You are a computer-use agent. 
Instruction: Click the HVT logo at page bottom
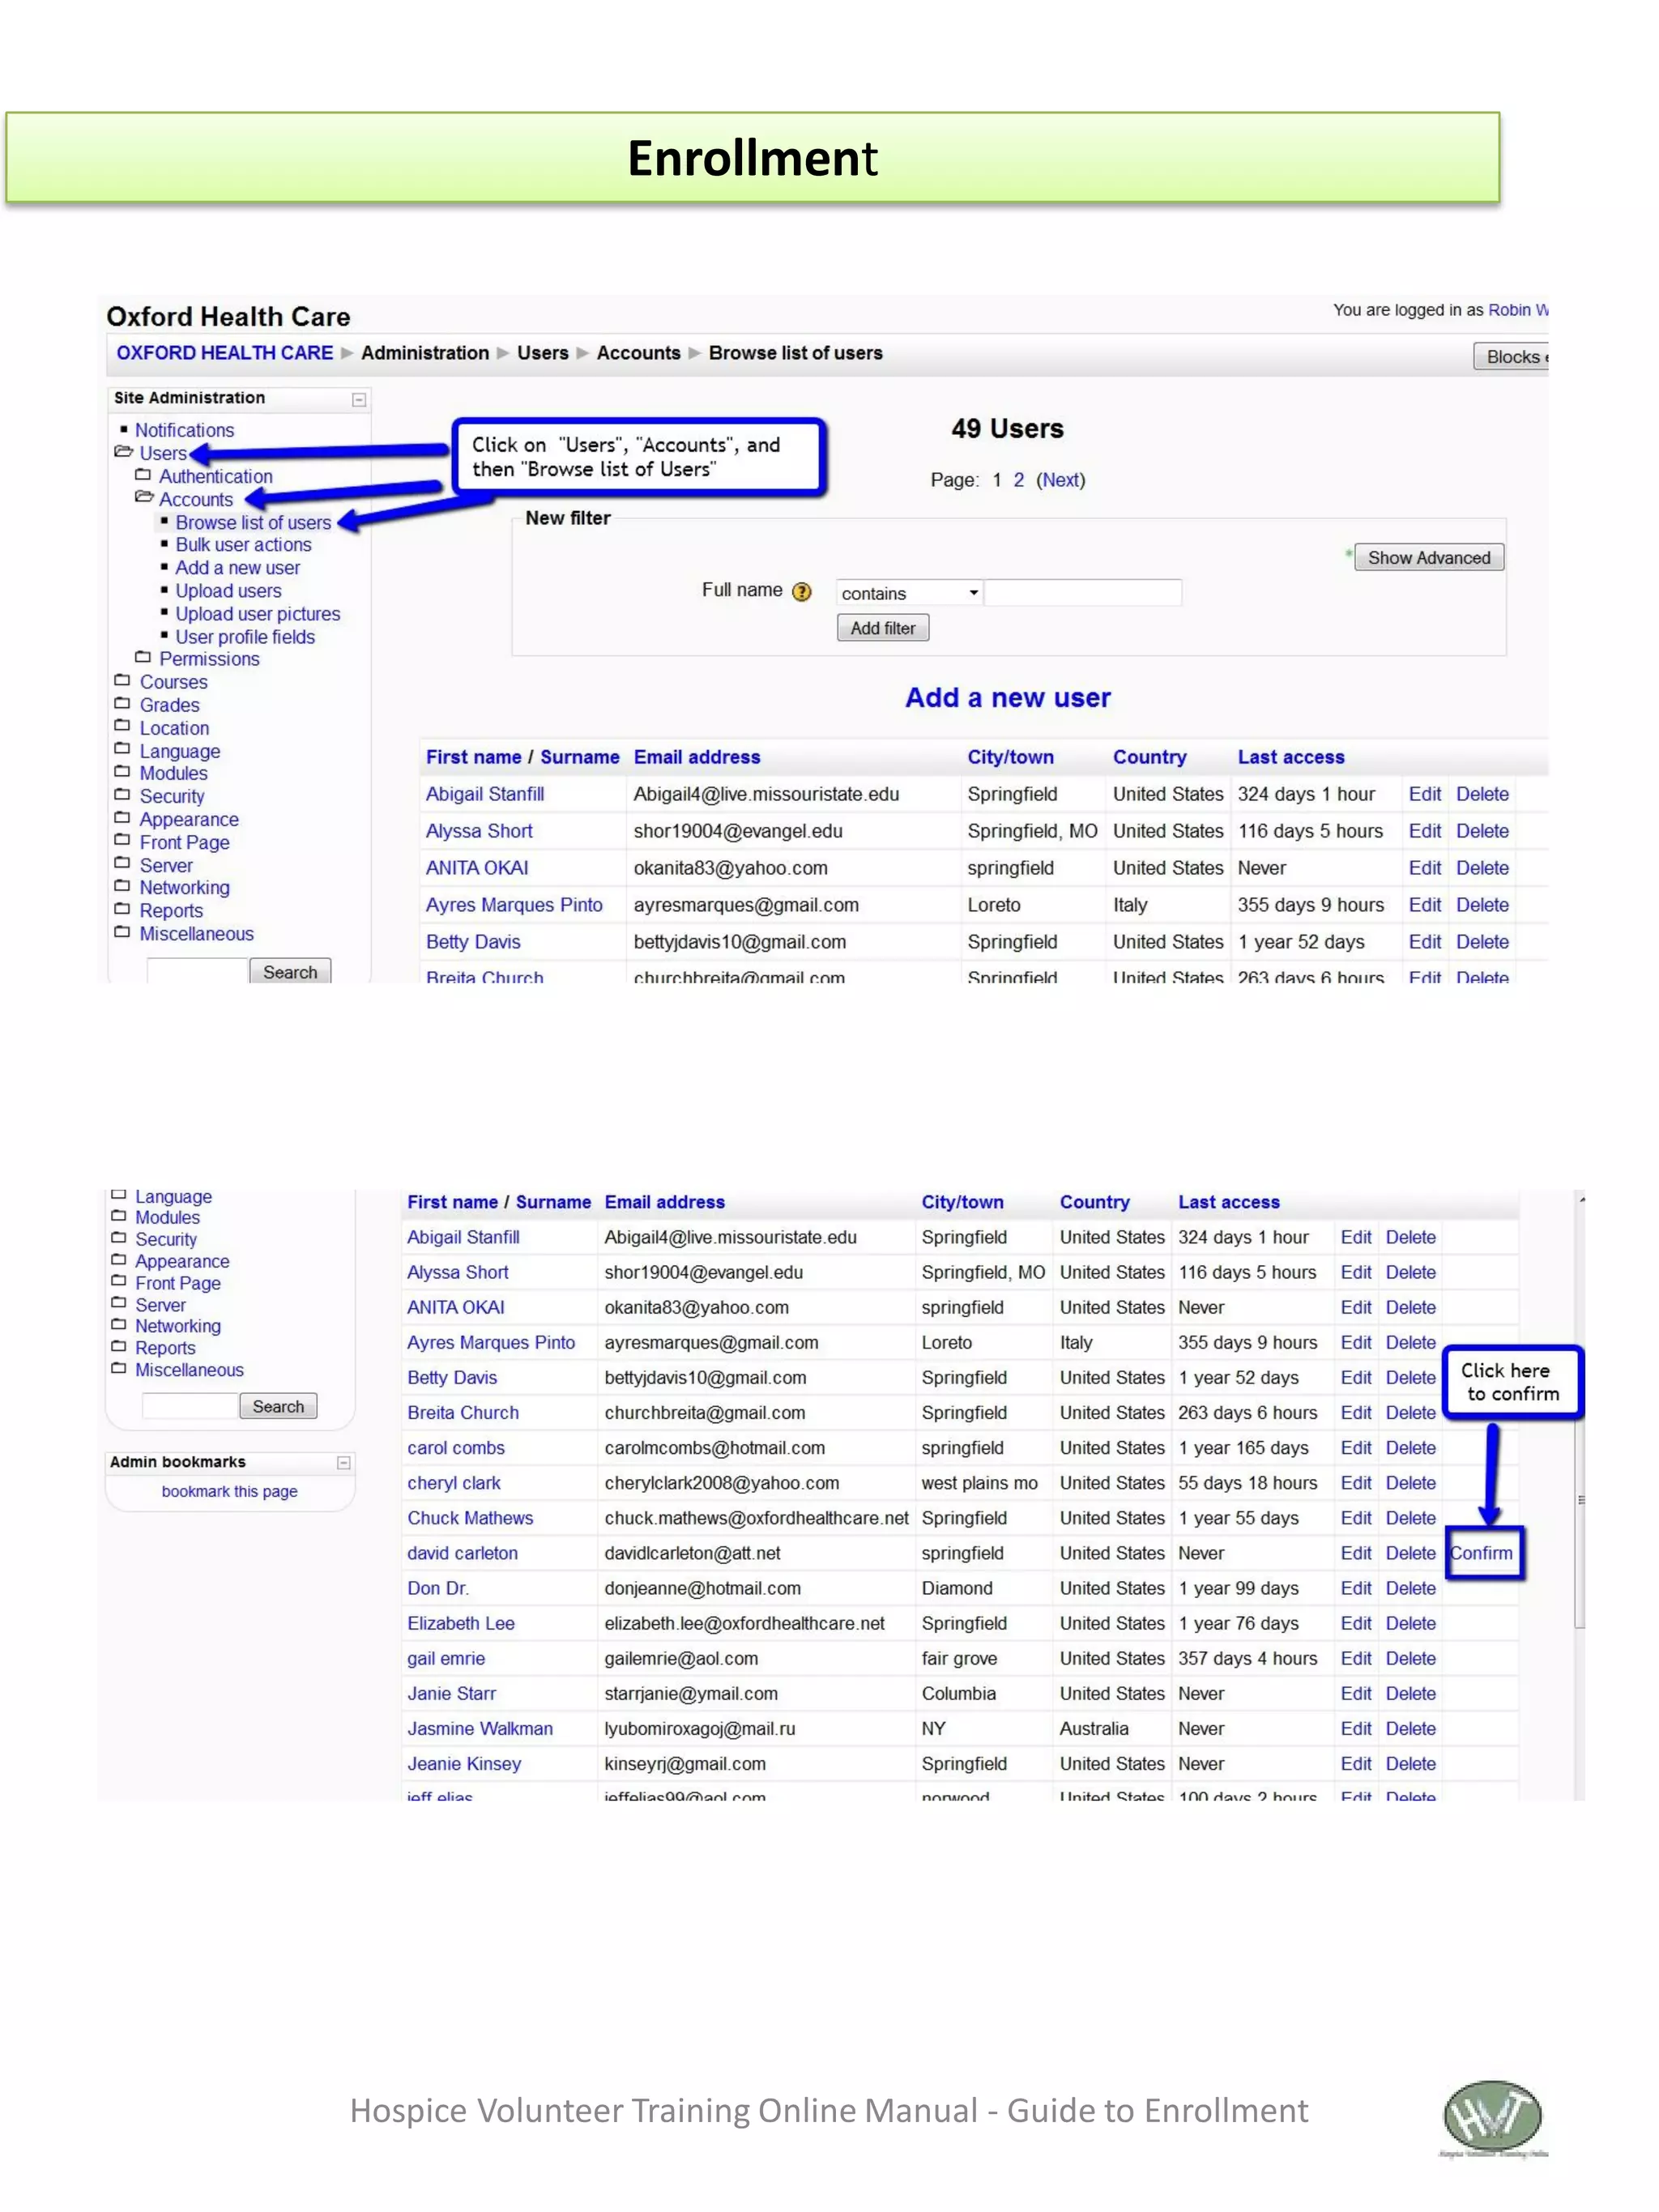pos(1492,2116)
